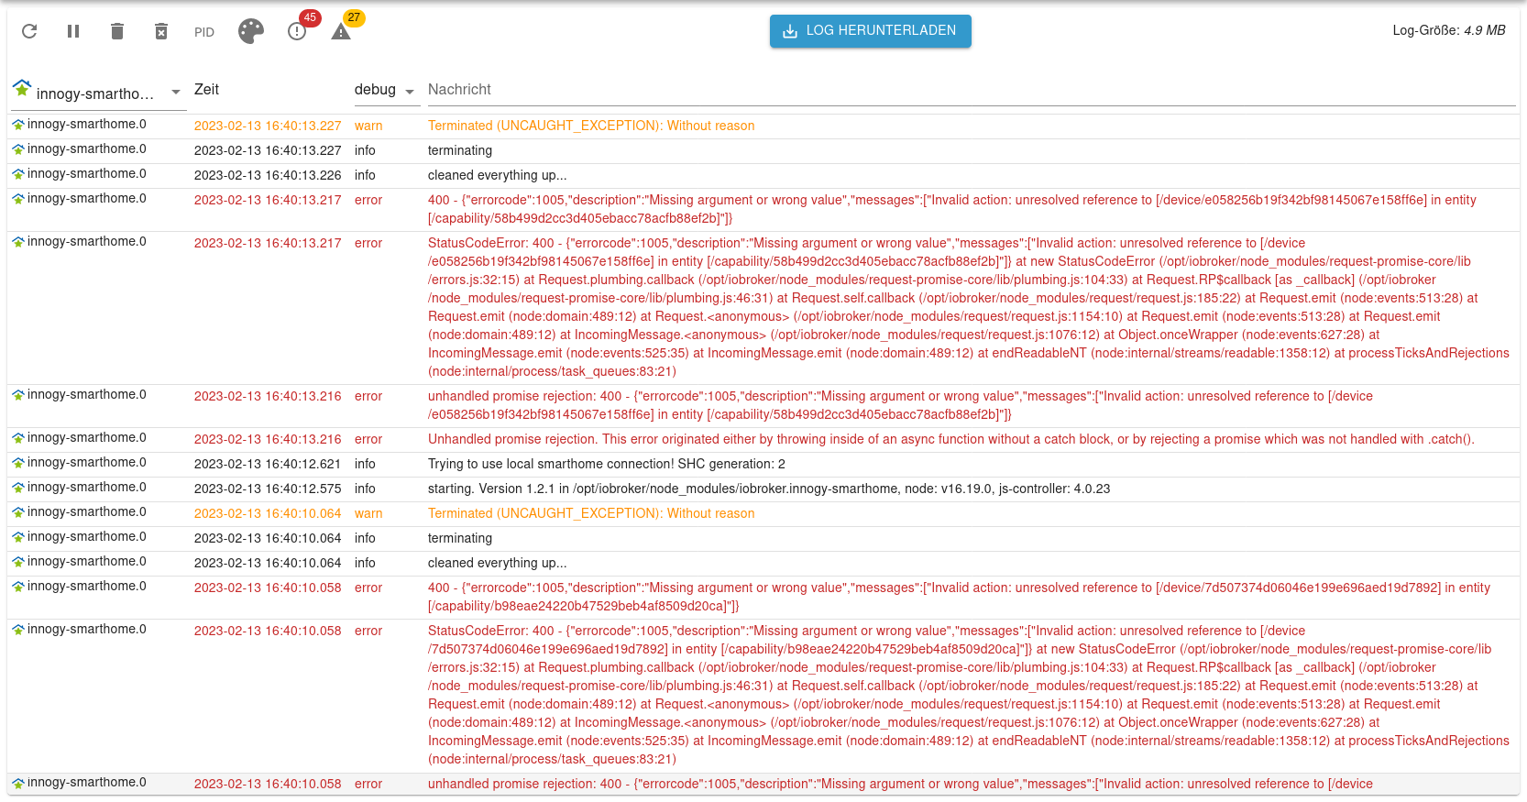This screenshot has width=1527, height=802.
Task: Clear the log list with the trash icon
Action: click(x=117, y=31)
